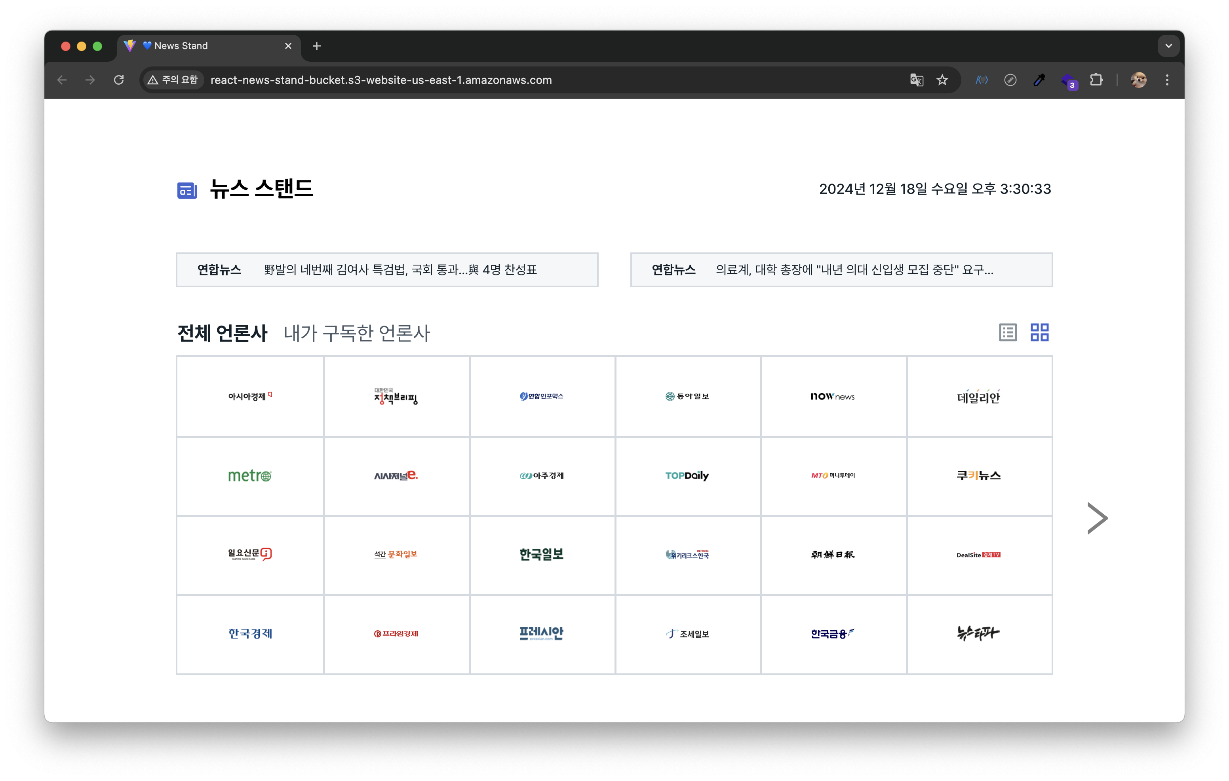Bookmark this page with star icon
Viewport: 1229px width, 781px height.
pyautogui.click(x=942, y=80)
